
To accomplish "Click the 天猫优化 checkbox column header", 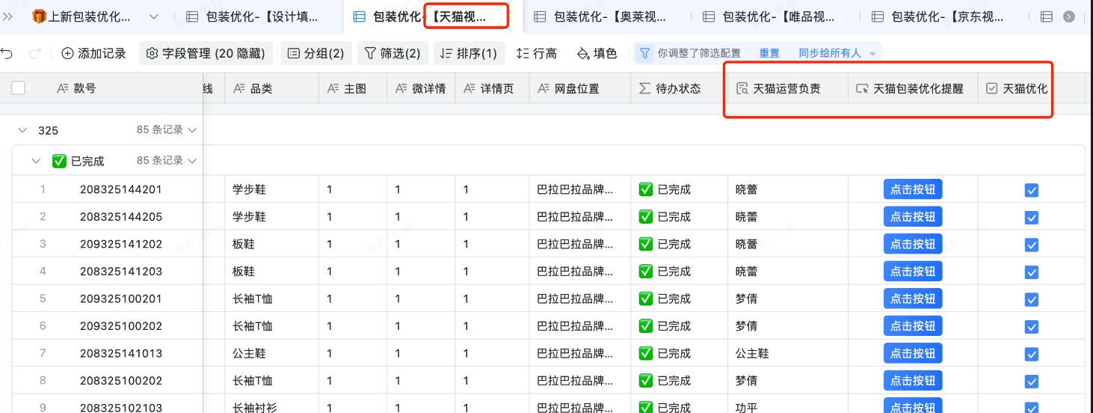I will tap(1031, 88).
